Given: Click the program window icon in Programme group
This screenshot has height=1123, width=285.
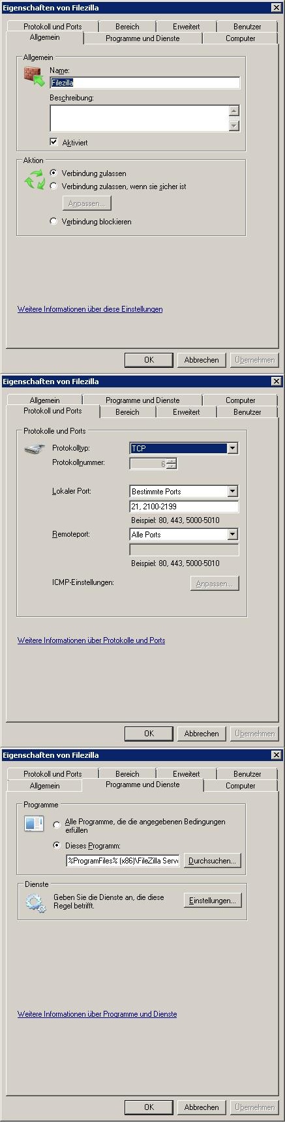Looking at the screenshot, I should [34, 823].
